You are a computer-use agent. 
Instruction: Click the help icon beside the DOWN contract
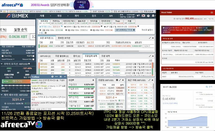tap(102, 26)
